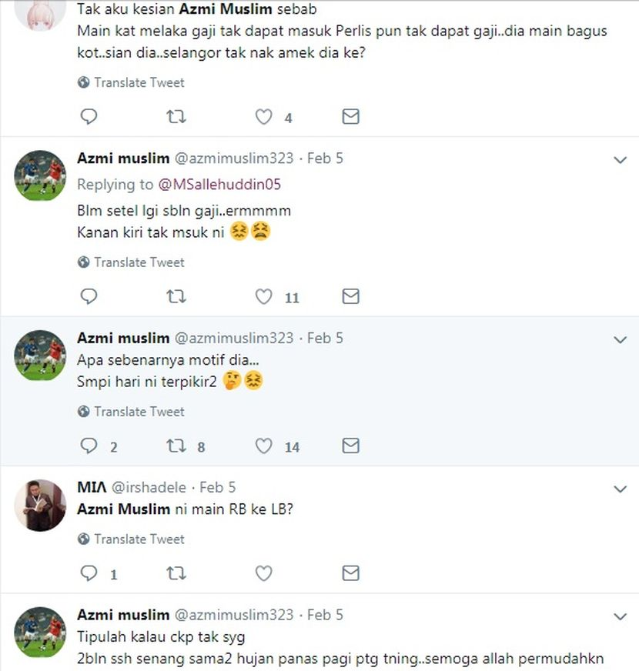Direct message the "Tak aku kesian" tweet
This screenshot has width=639, height=671.
point(350,117)
